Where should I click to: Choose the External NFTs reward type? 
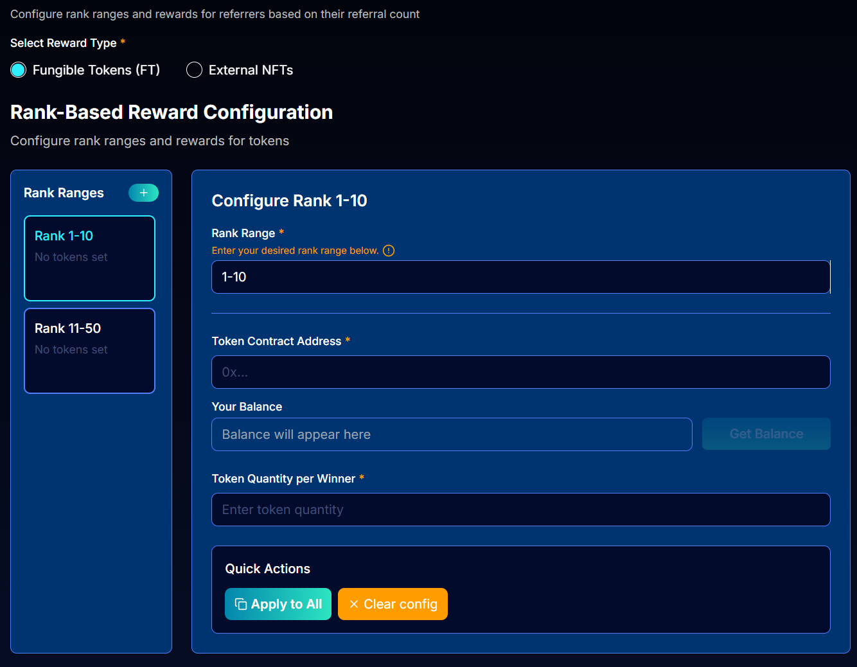[x=194, y=70]
